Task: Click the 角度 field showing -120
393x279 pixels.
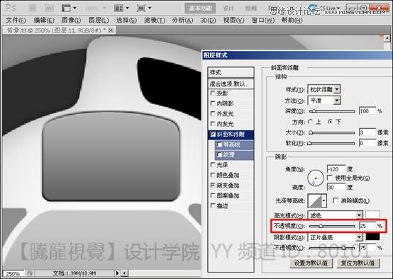Action: coord(336,169)
